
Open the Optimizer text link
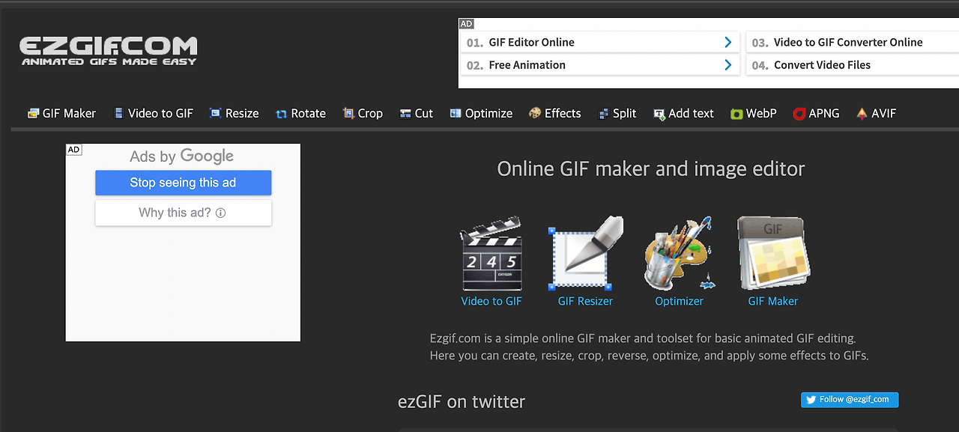pos(680,301)
